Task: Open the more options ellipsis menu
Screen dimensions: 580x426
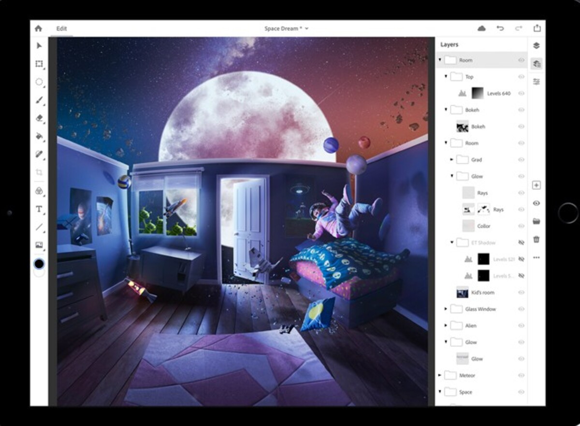Action: click(x=536, y=257)
